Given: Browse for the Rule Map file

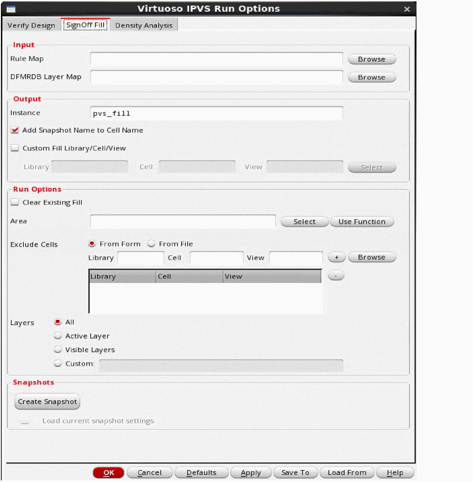Looking at the screenshot, I should 372,59.
